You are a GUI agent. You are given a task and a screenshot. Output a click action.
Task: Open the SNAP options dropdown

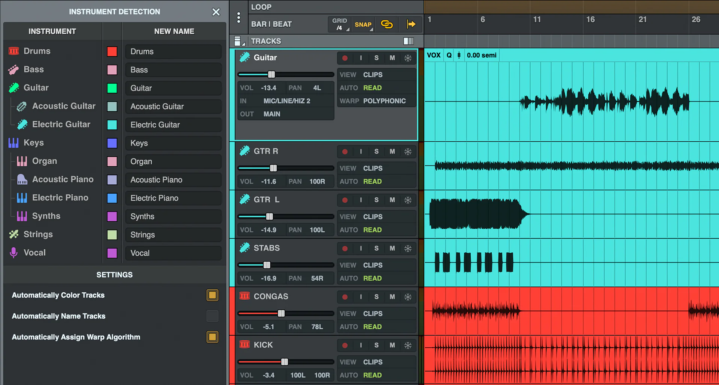[x=363, y=24]
